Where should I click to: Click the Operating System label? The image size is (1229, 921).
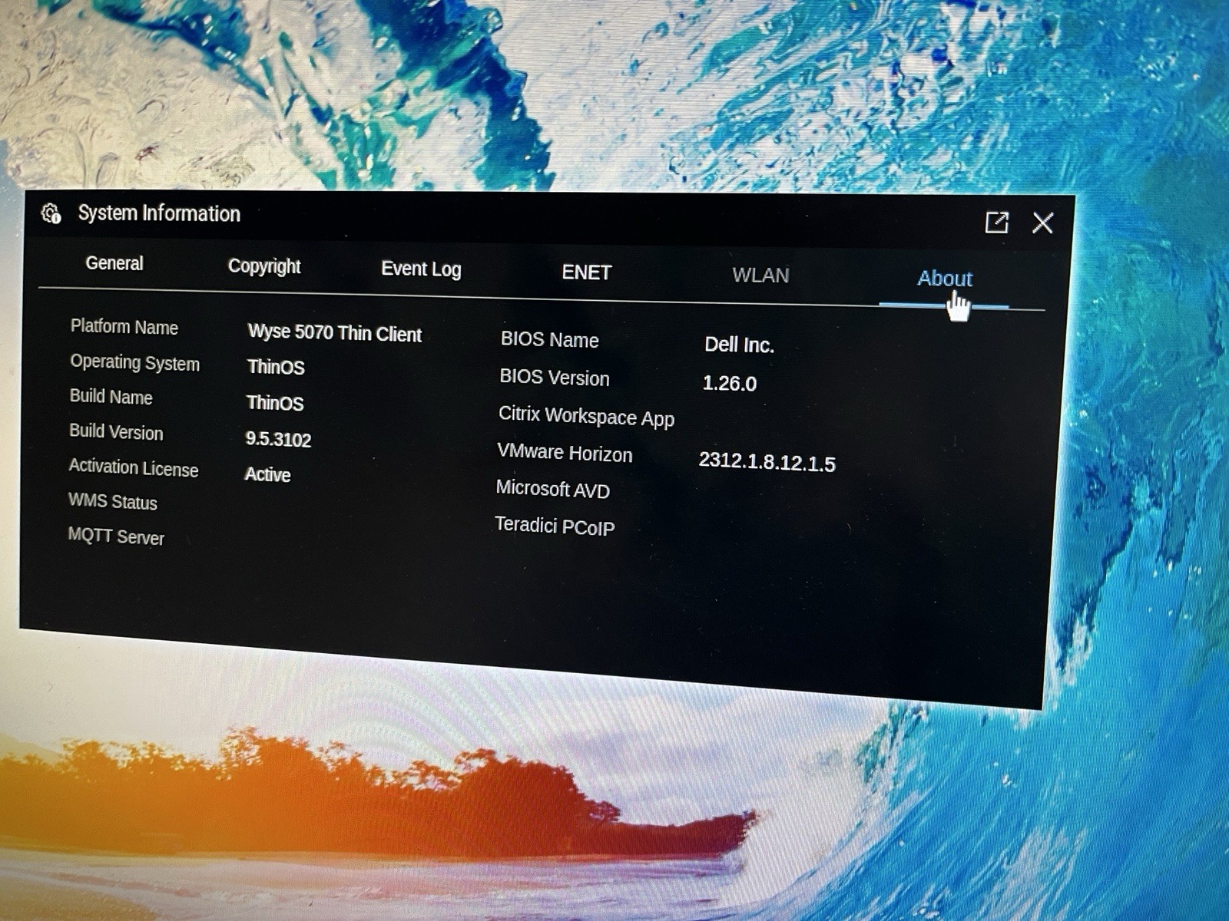(134, 363)
